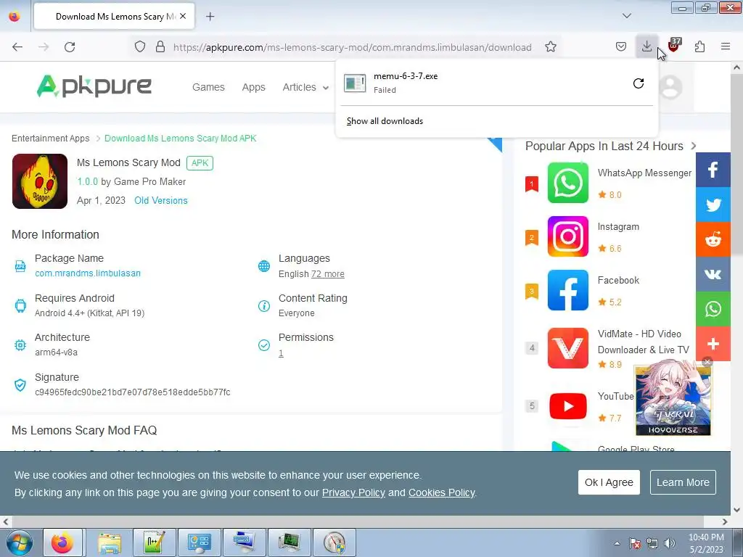Open a new browser tab
The width and height of the screenshot is (743, 557).
click(x=210, y=17)
